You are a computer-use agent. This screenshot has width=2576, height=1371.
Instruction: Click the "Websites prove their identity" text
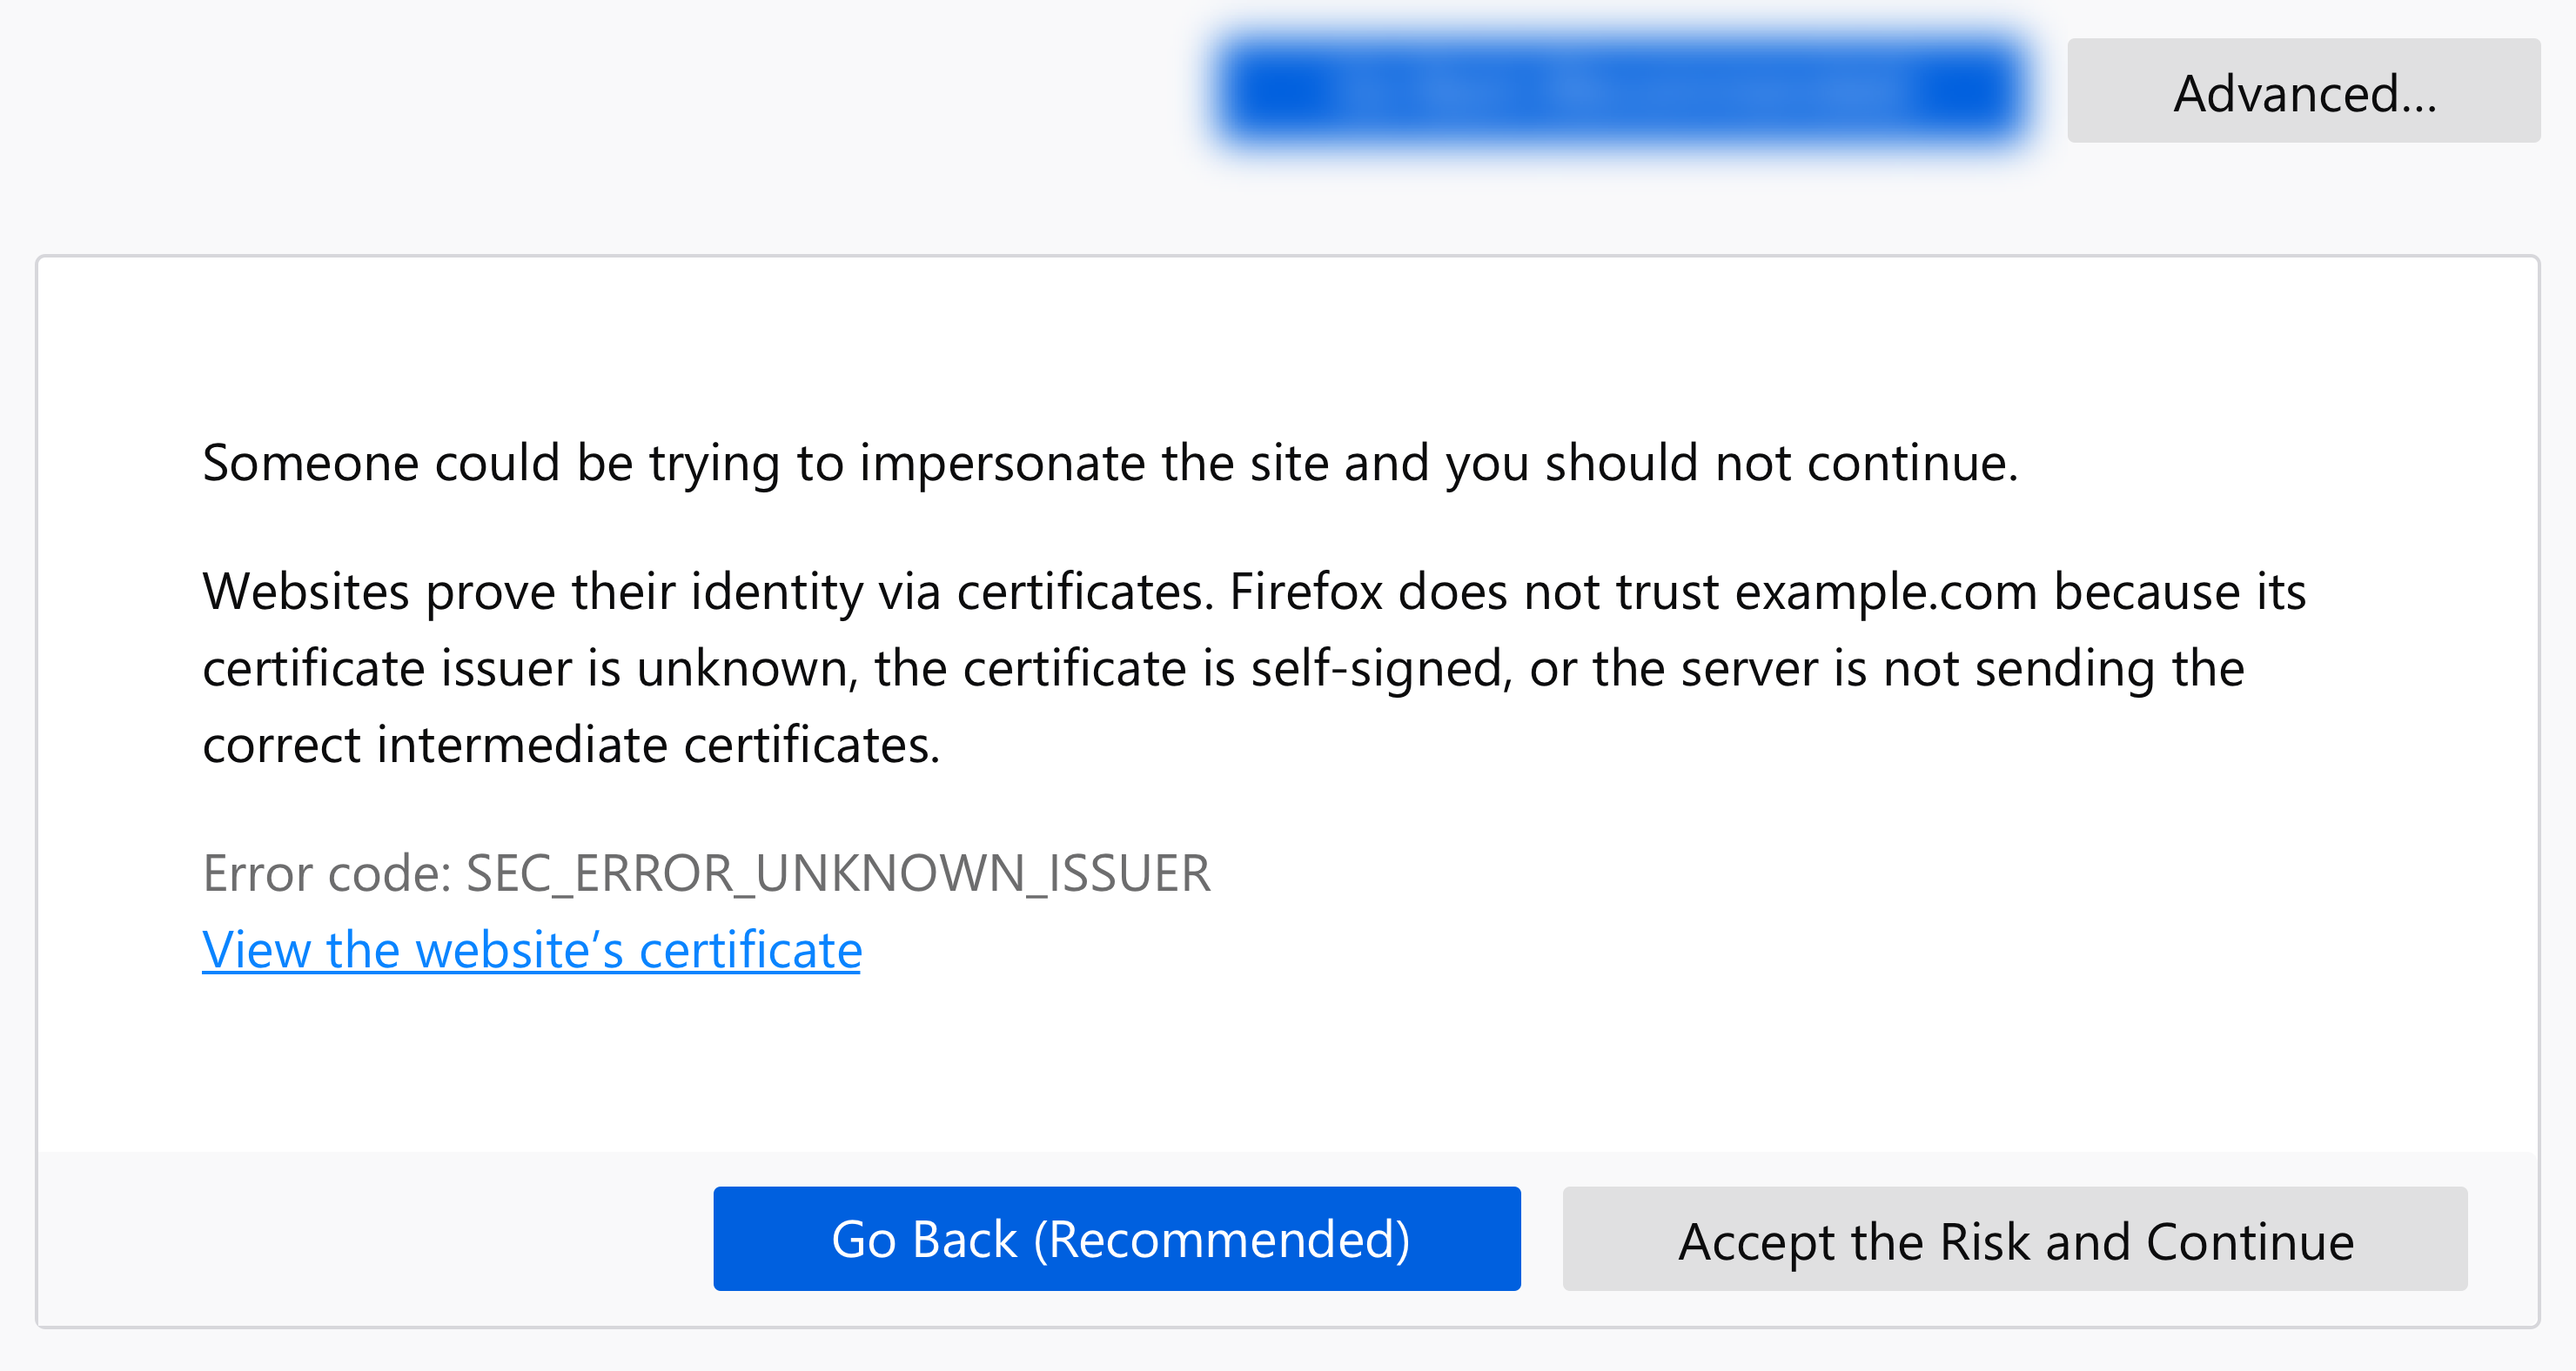point(531,592)
